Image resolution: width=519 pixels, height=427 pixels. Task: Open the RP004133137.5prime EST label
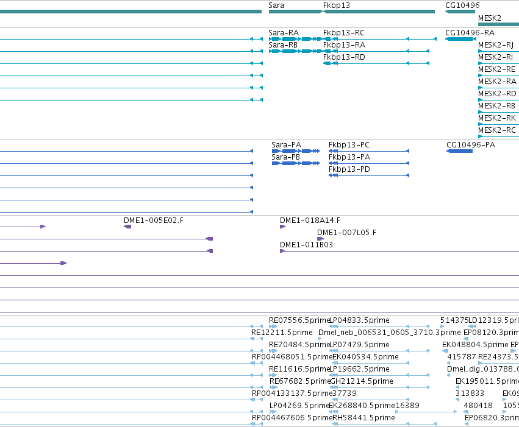(292, 393)
